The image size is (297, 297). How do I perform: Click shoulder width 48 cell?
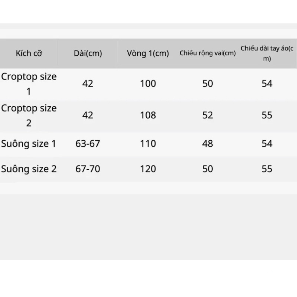coord(208,144)
